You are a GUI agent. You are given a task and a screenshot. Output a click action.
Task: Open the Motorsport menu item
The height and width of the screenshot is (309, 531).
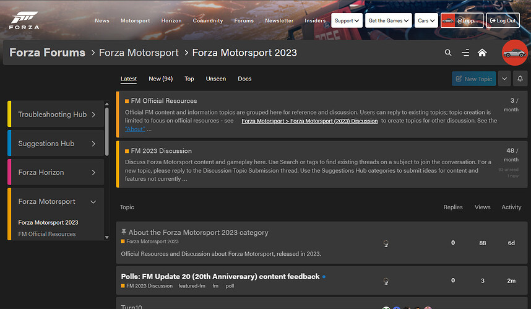pyautogui.click(x=135, y=20)
